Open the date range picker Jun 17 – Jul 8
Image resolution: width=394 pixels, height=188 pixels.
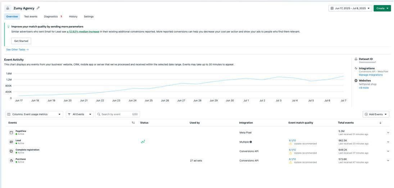coord(350,8)
